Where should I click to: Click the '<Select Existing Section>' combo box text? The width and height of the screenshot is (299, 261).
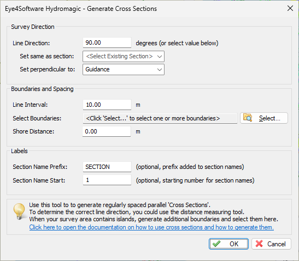119,56
